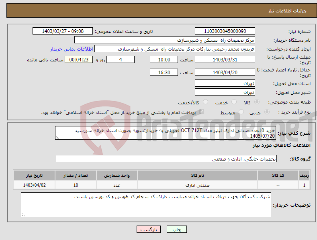This screenshot has width=317, height=240.
Task: Click the بازگشت (back) button
Action: [x=149, y=229]
